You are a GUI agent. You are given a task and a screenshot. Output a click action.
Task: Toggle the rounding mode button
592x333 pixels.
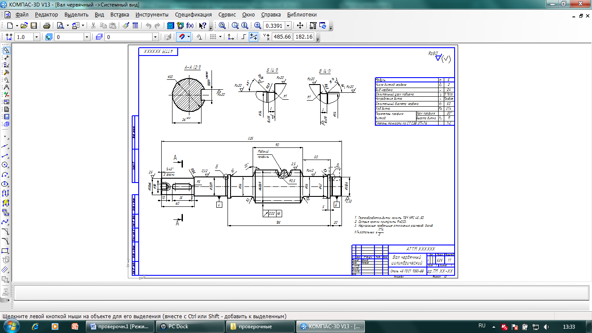point(254,37)
